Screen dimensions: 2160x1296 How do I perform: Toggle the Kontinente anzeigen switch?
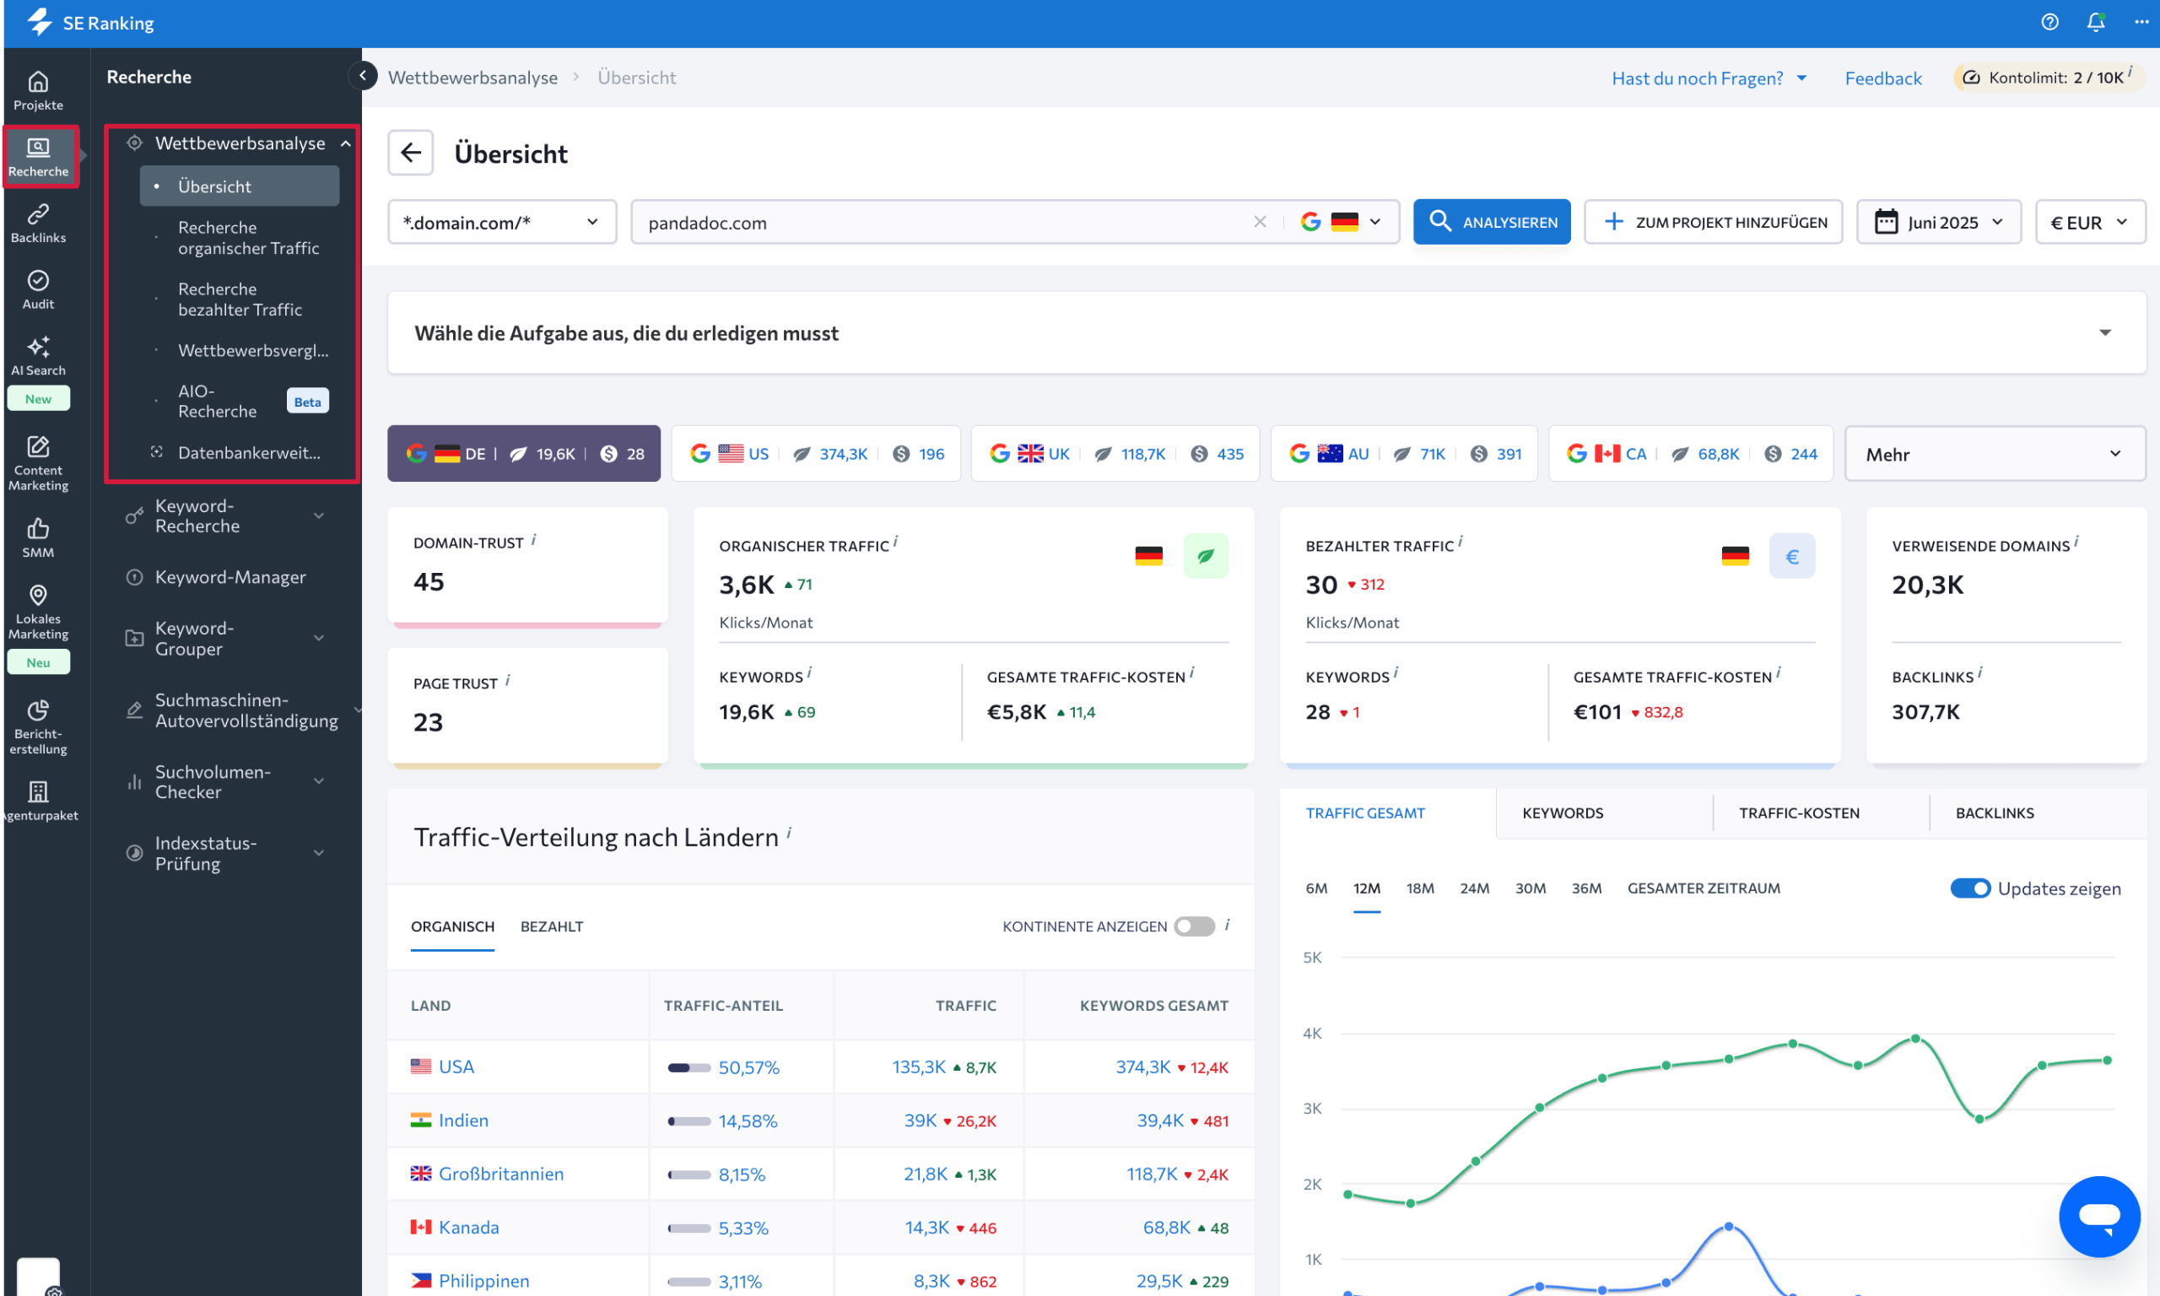click(x=1194, y=926)
